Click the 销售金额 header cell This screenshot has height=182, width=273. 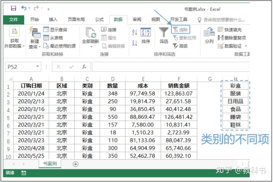coord(179,86)
